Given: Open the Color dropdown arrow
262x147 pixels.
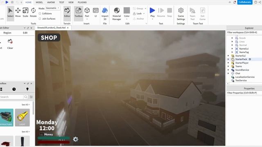Looking at the screenshot, I should 126,19.
